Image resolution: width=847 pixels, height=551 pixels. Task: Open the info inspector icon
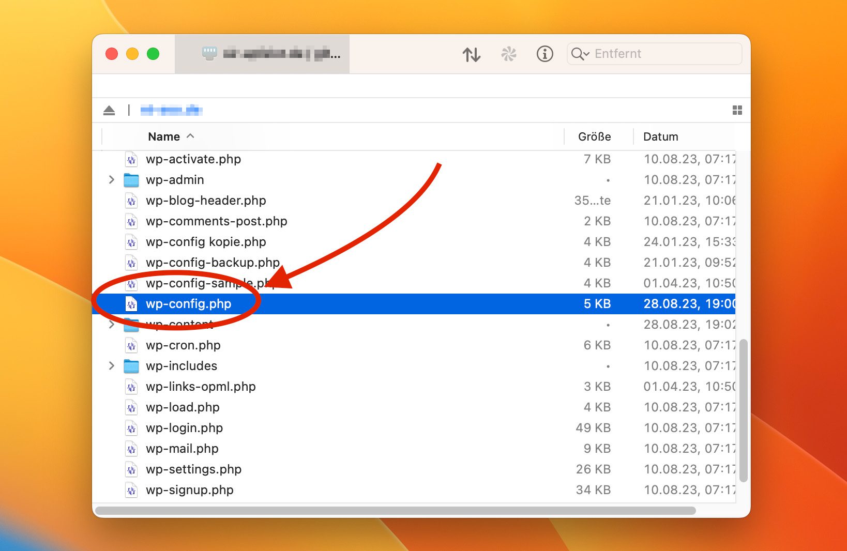click(x=544, y=54)
